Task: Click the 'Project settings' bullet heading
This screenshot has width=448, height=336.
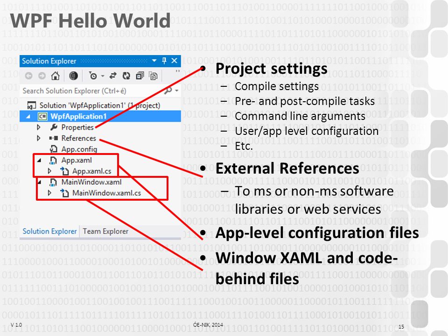Action: click(x=272, y=69)
